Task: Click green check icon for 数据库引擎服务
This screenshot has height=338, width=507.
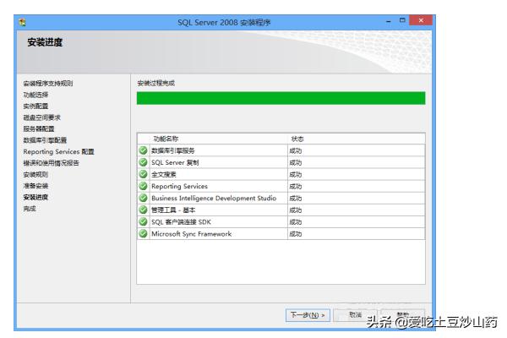Action: click(x=143, y=150)
